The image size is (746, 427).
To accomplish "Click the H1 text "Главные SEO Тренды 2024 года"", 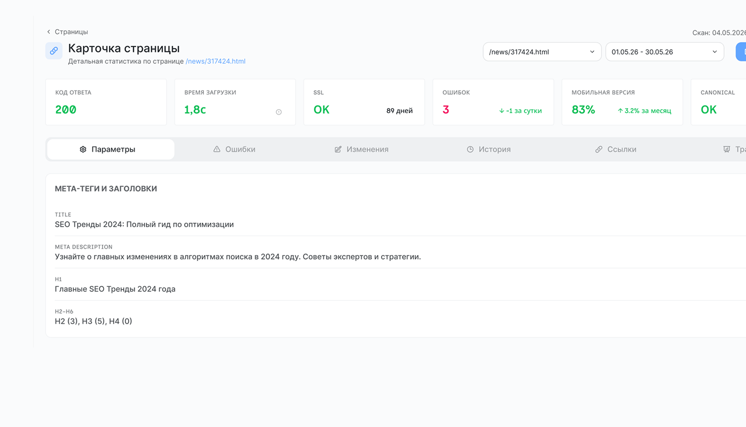I will 115,289.
